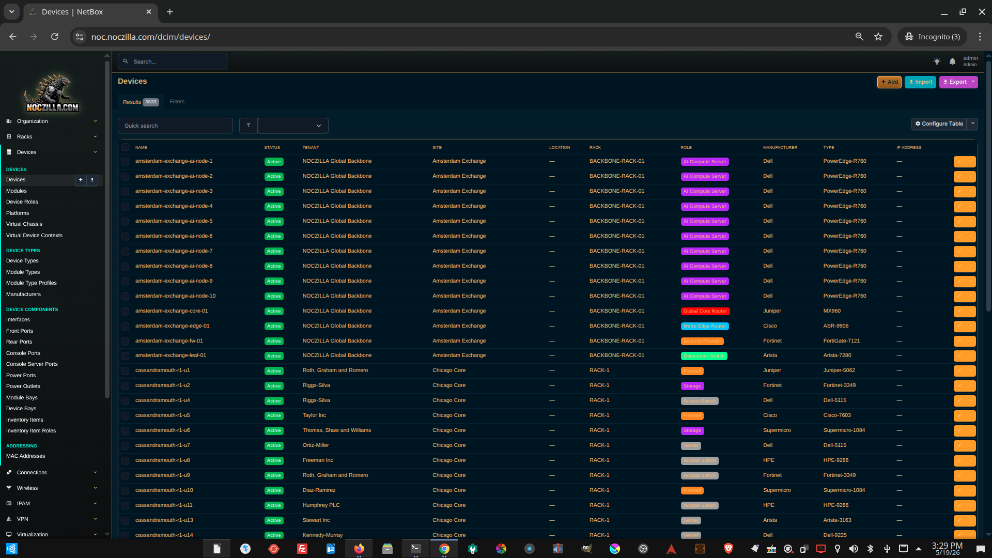Toggle the light bulb color mode icon
Viewport: 992px width, 558px height.
click(937, 61)
